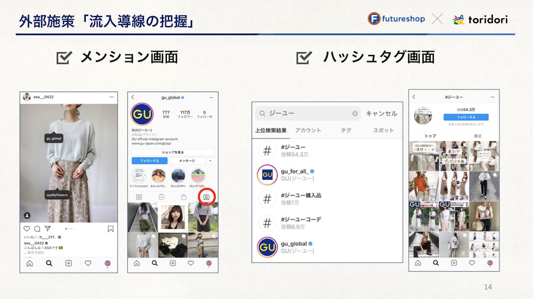Open the 3つのconnect story highlight
Screen dimensions: 533x299
[x=139, y=176]
